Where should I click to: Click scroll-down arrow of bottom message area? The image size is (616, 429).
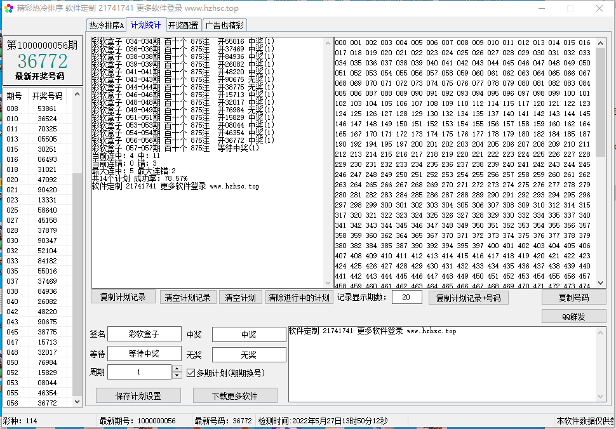(600, 397)
